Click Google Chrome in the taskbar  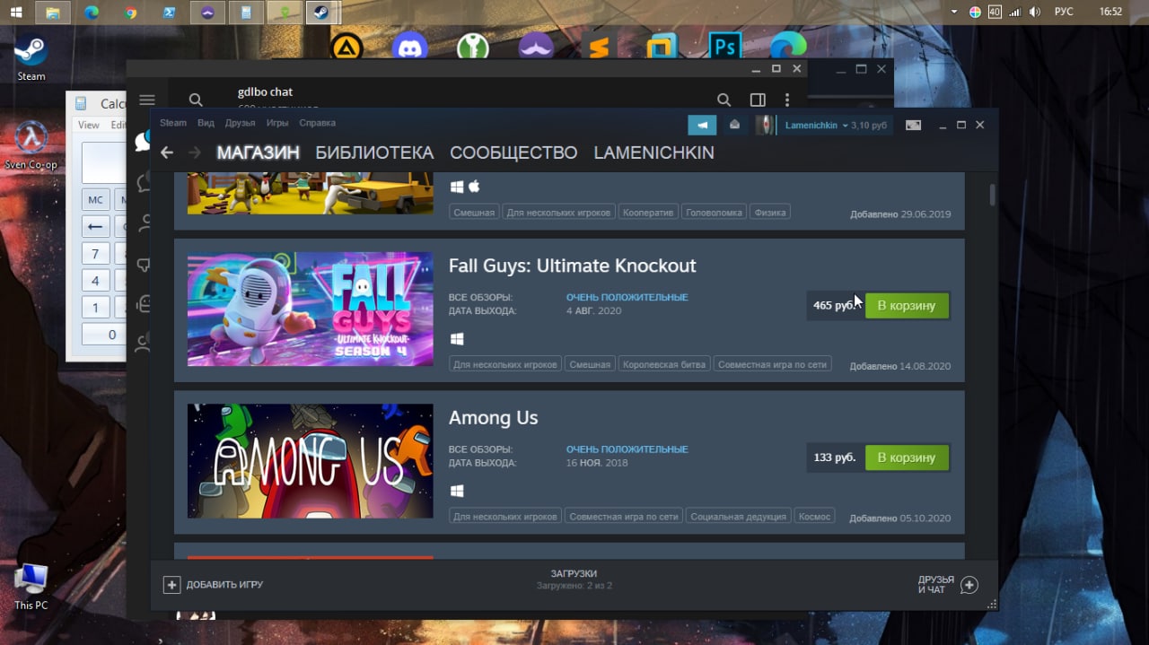[x=131, y=13]
